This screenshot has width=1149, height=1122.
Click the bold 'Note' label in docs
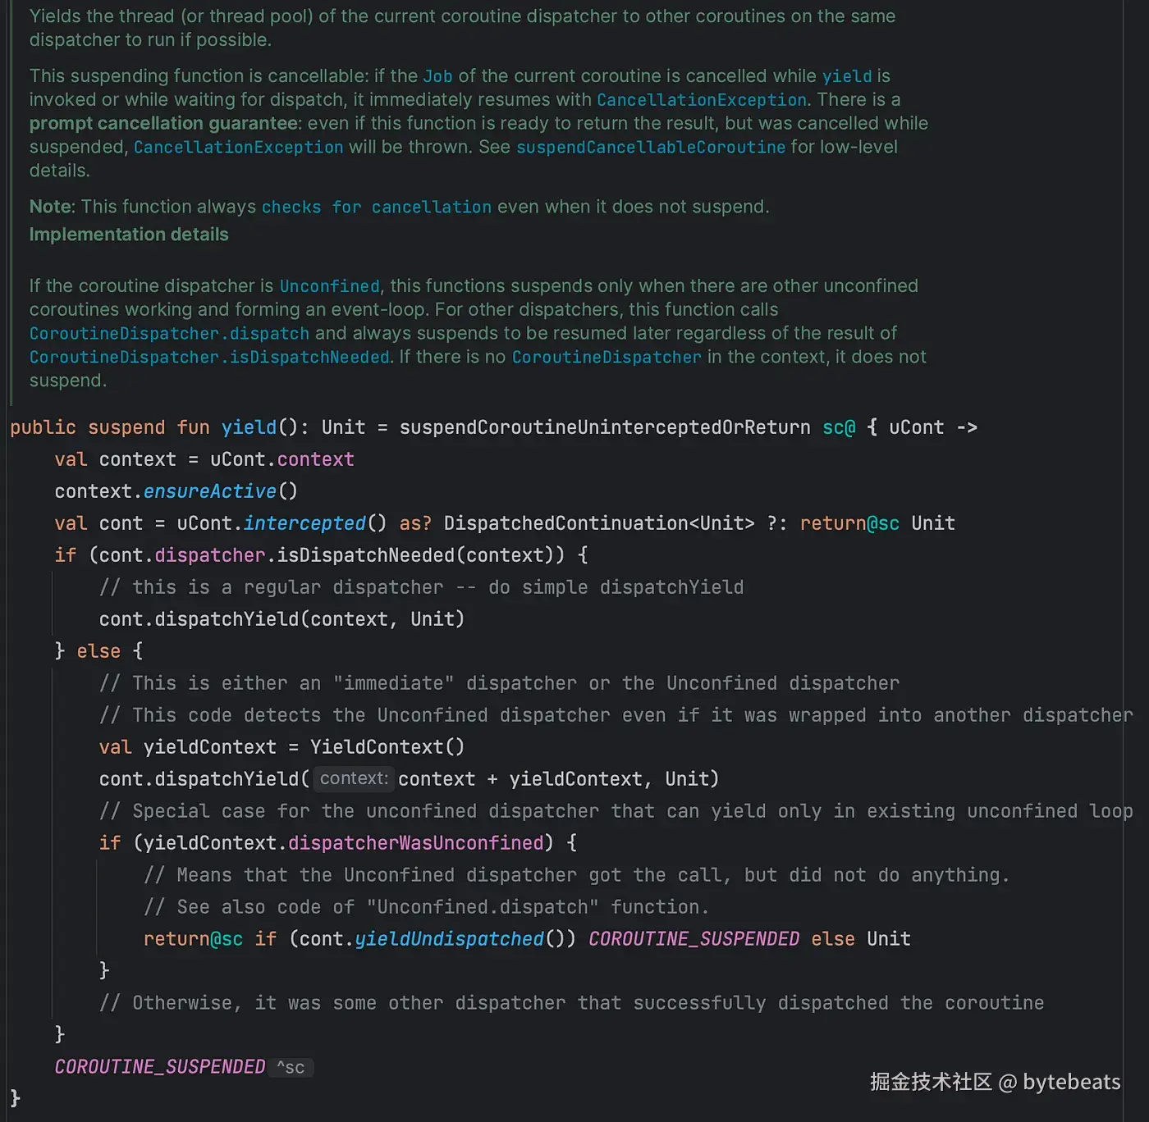(x=50, y=207)
